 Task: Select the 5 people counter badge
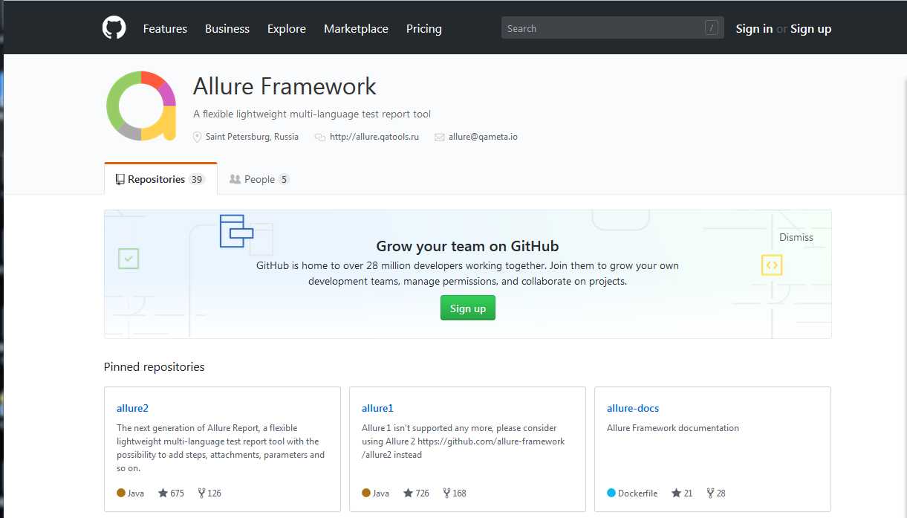284,179
